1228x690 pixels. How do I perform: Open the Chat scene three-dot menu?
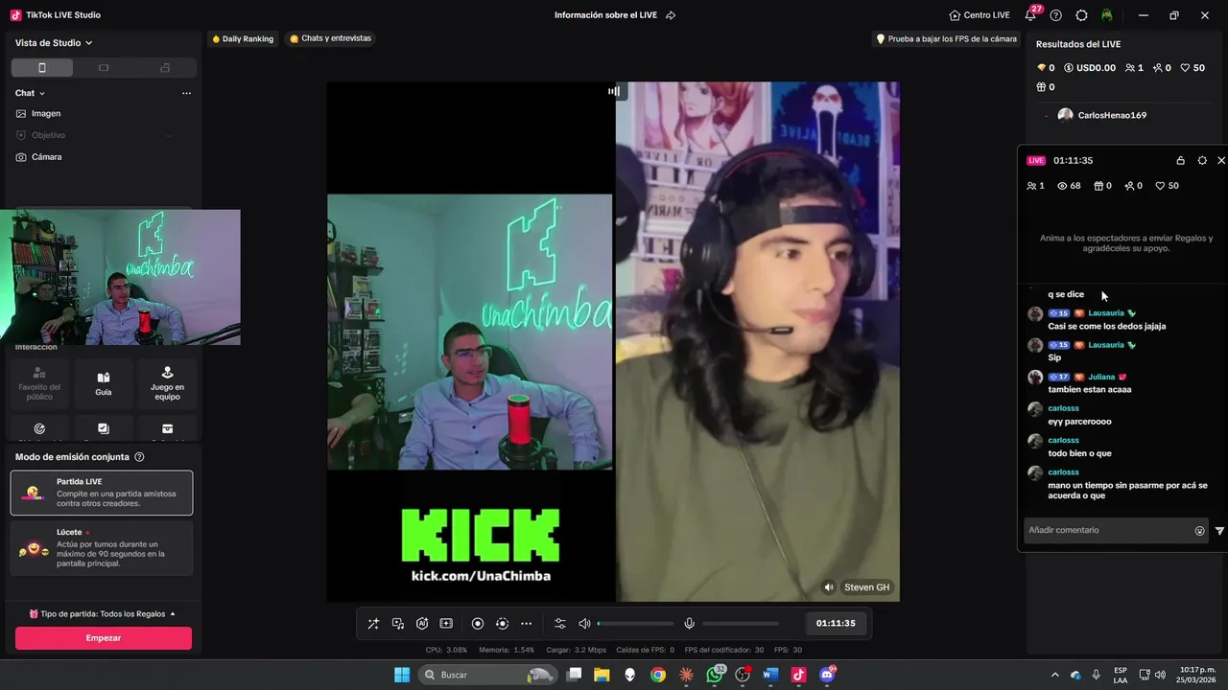[186, 93]
